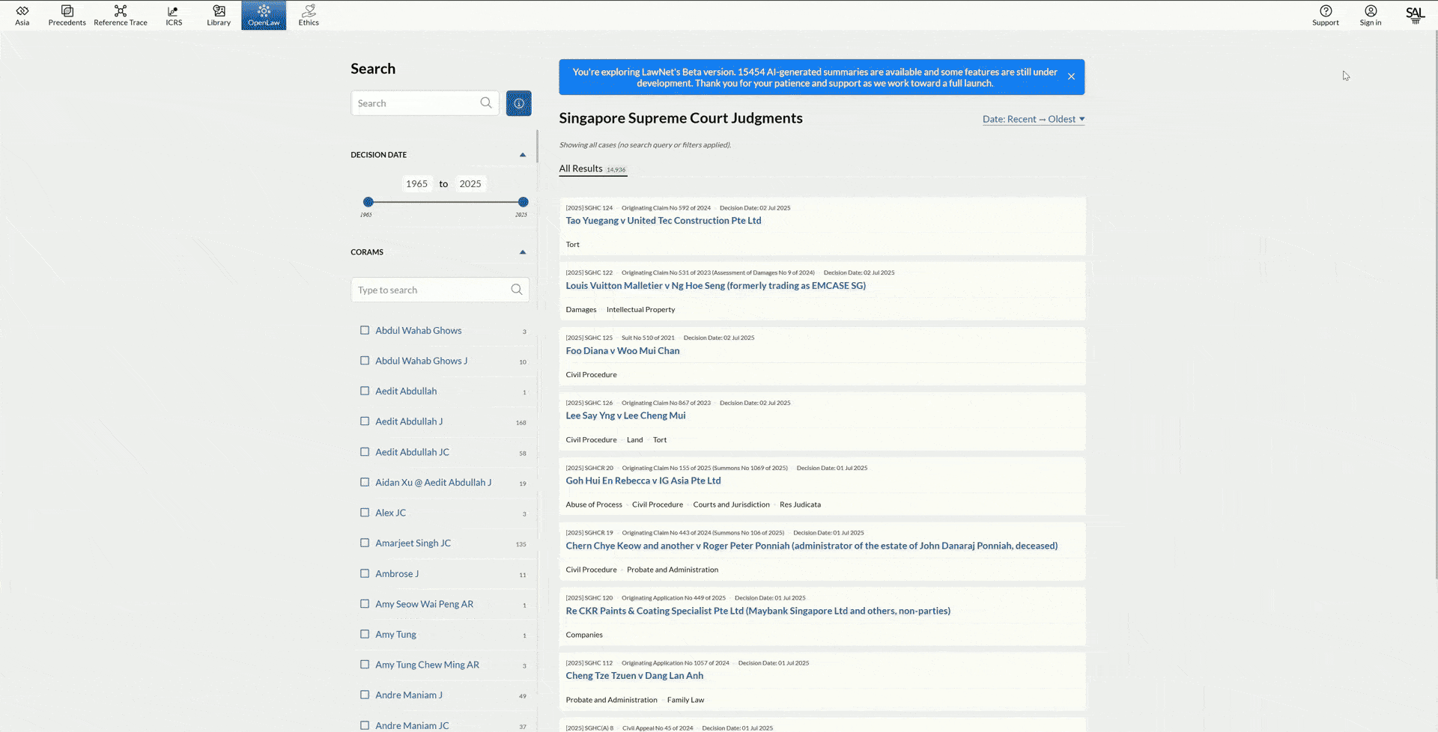This screenshot has height=732, width=1438.
Task: Click the 2025 slider handle
Action: click(524, 202)
